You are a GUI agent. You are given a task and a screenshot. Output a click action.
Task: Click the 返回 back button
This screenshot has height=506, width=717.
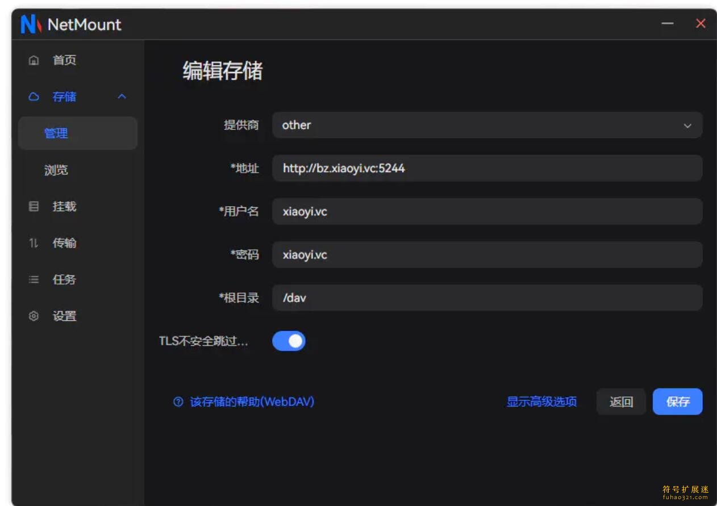(x=621, y=402)
